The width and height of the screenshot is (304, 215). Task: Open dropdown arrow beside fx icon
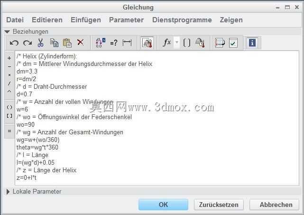176,42
